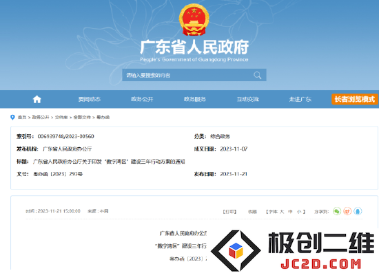Open the 政务服务 menu

click(195, 99)
